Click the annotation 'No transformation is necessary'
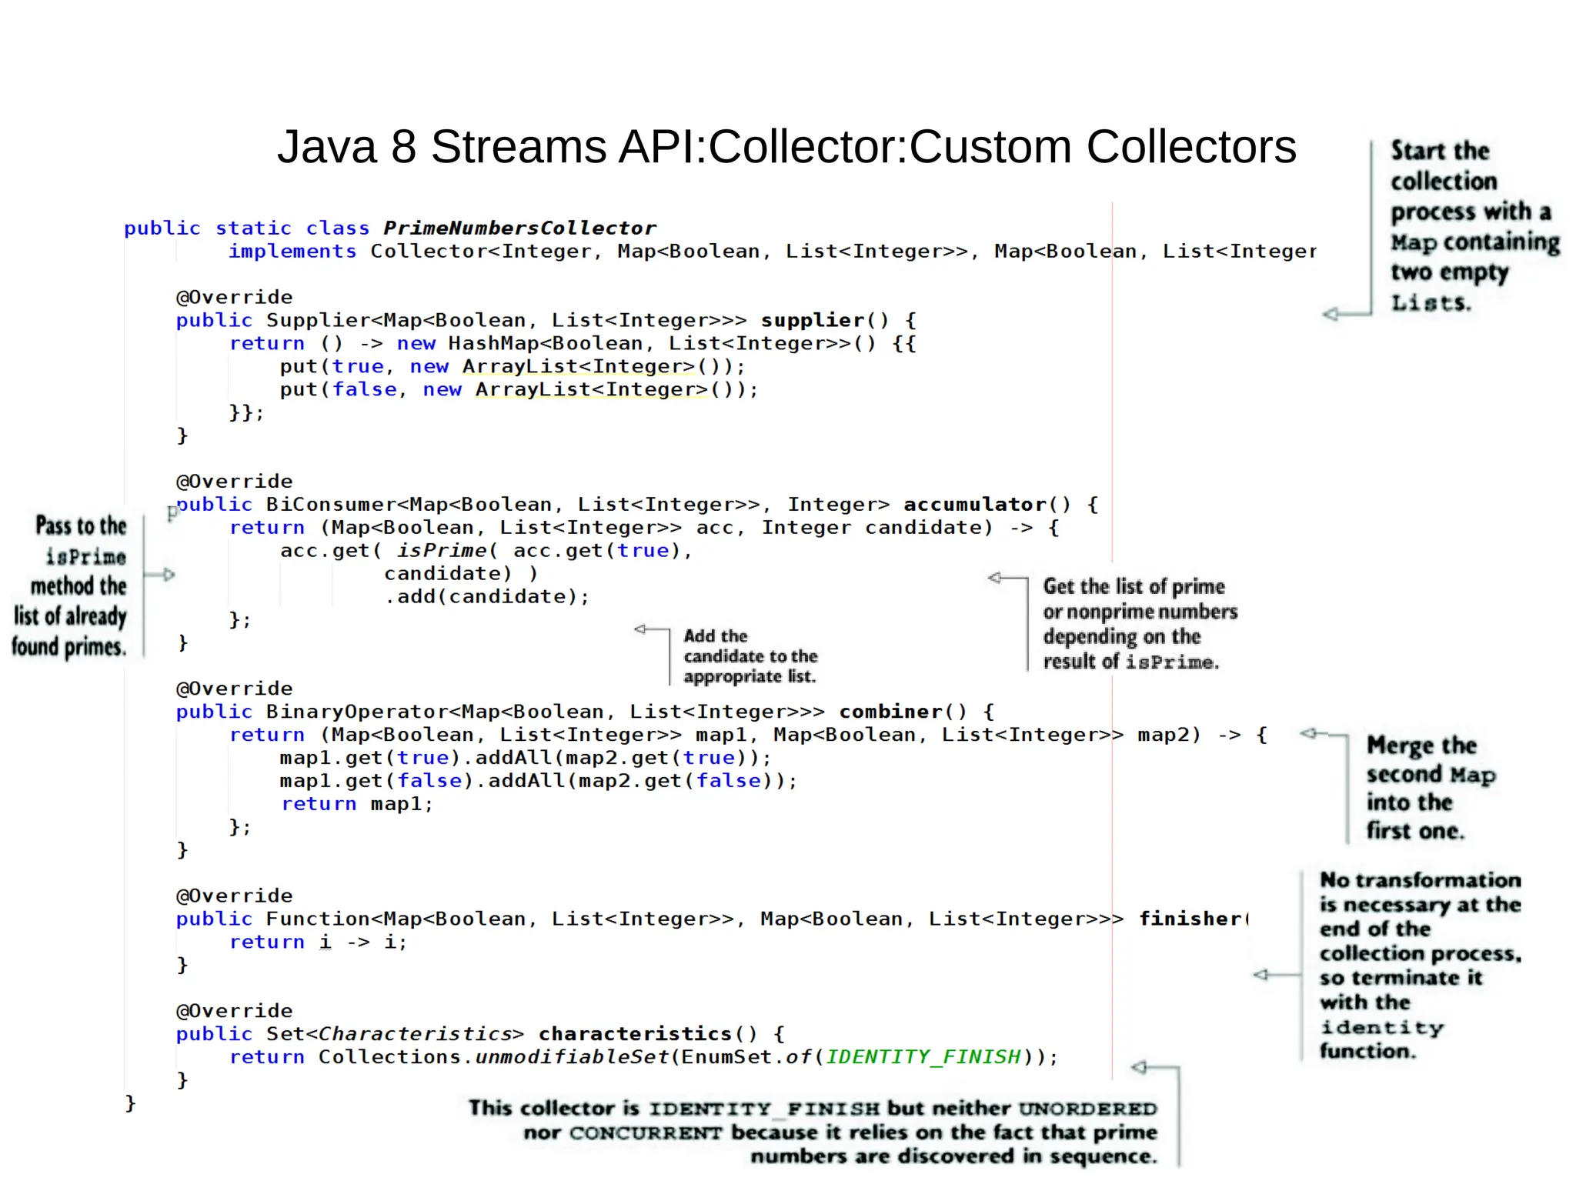This screenshot has height=1181, width=1576. click(x=1421, y=965)
